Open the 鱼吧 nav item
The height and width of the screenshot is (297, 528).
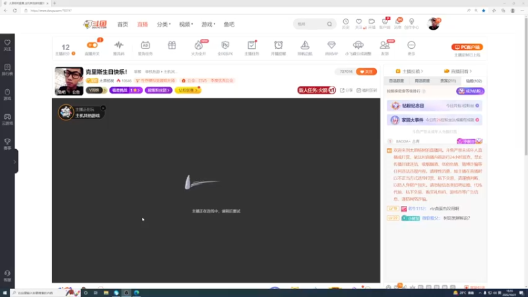coord(229,24)
